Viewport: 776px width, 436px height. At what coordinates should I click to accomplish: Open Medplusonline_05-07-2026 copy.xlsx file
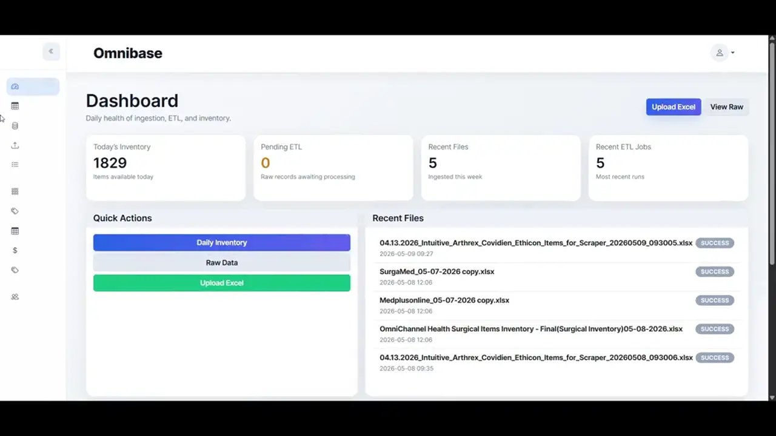pos(444,300)
